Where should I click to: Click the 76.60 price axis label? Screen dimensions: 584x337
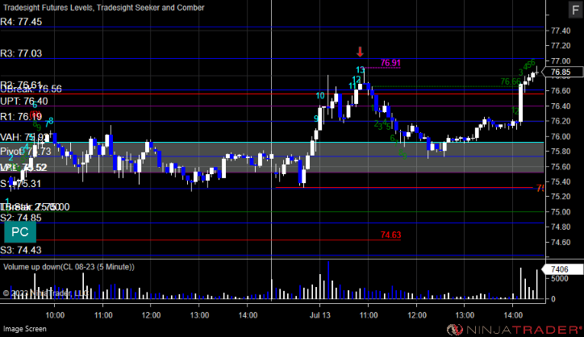[561, 91]
